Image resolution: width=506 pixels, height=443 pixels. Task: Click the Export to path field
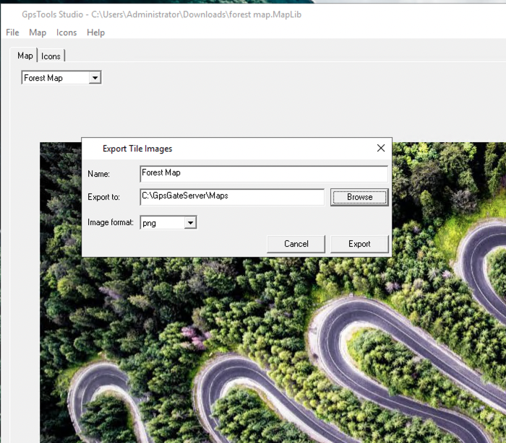click(232, 197)
